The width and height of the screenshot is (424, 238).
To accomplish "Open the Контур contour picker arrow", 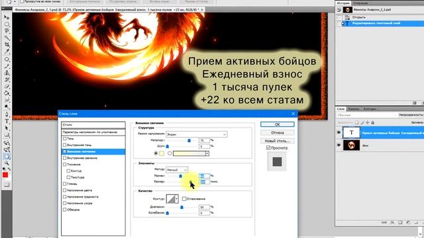I will 177,199.
